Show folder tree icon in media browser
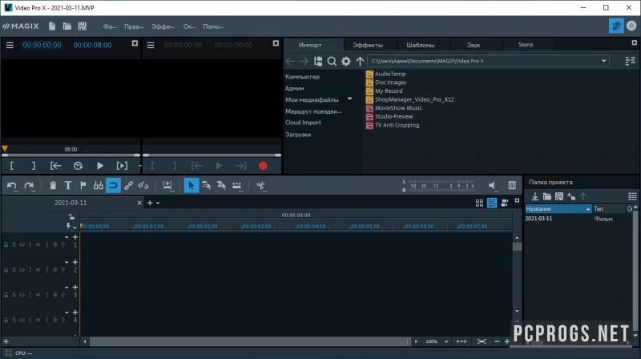The image size is (641, 359). point(318,62)
